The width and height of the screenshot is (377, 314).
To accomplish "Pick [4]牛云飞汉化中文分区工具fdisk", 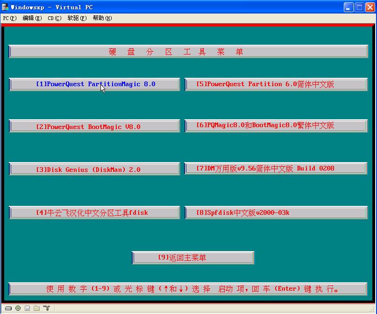I will [x=94, y=212].
